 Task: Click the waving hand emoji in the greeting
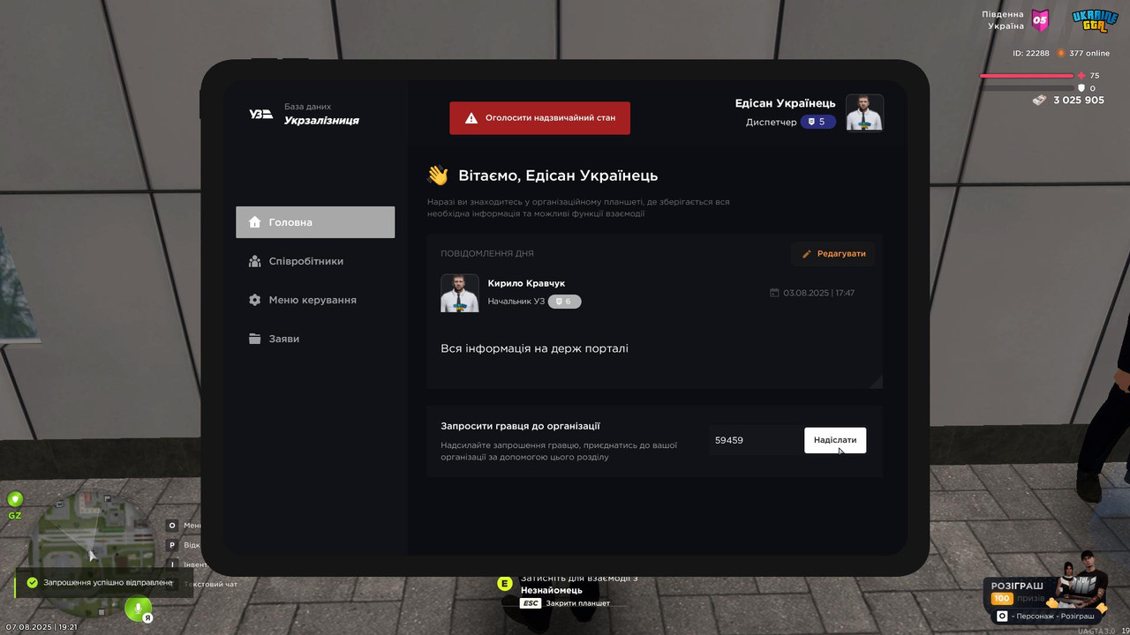tap(438, 176)
